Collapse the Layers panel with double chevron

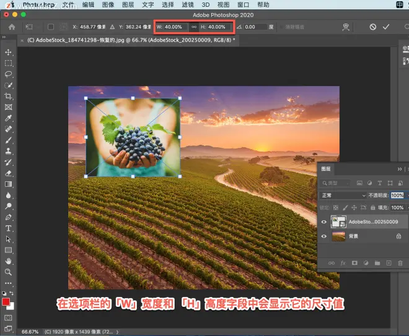pyautogui.click(x=399, y=169)
